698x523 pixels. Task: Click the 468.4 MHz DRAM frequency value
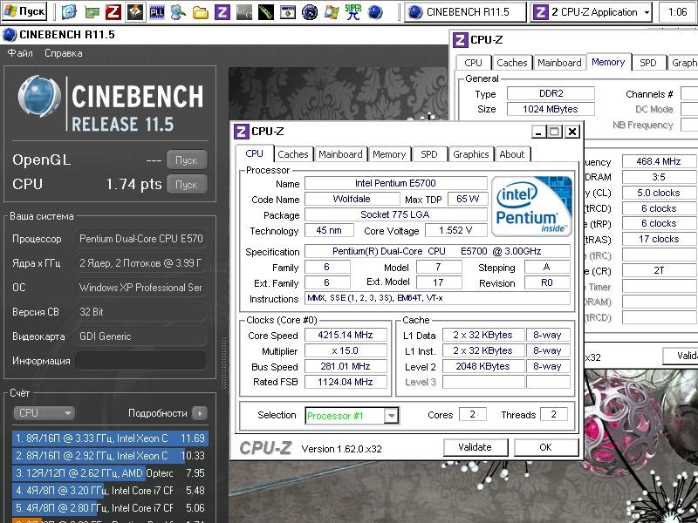[659, 161]
